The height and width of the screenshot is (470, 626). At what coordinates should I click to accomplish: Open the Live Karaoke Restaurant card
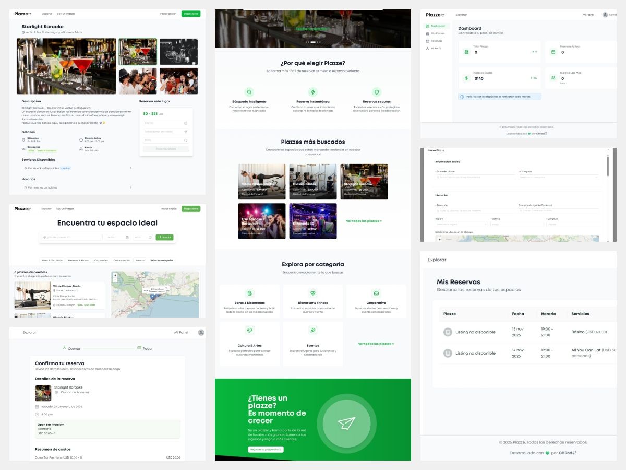tap(261, 221)
